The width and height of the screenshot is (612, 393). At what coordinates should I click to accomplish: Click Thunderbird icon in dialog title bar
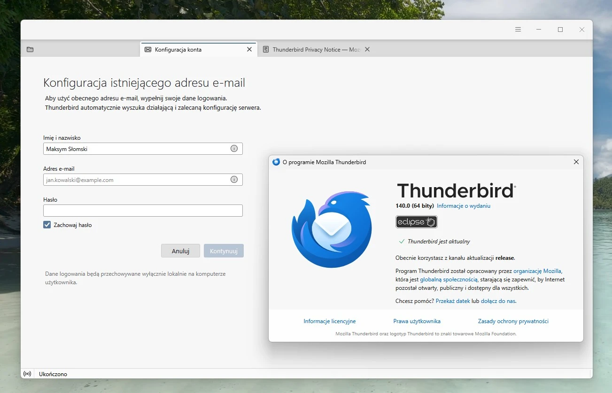(x=276, y=162)
